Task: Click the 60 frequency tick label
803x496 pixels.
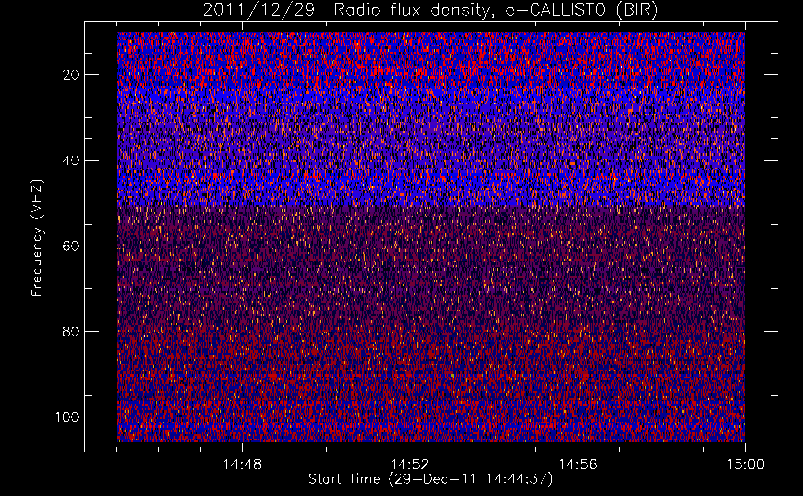Action: (71, 246)
